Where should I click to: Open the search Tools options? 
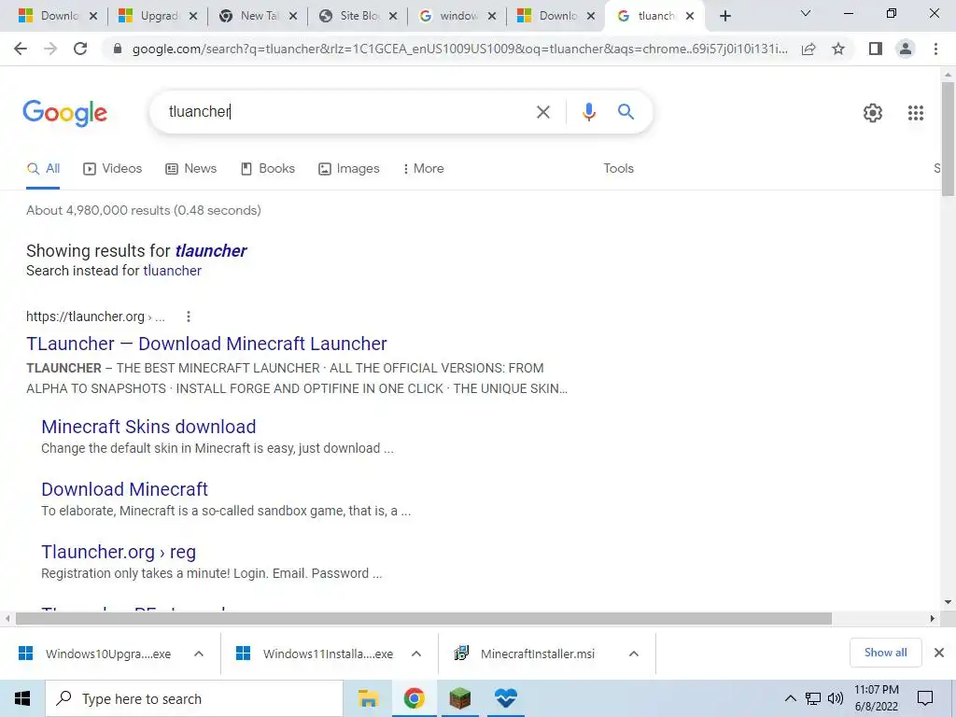618,169
